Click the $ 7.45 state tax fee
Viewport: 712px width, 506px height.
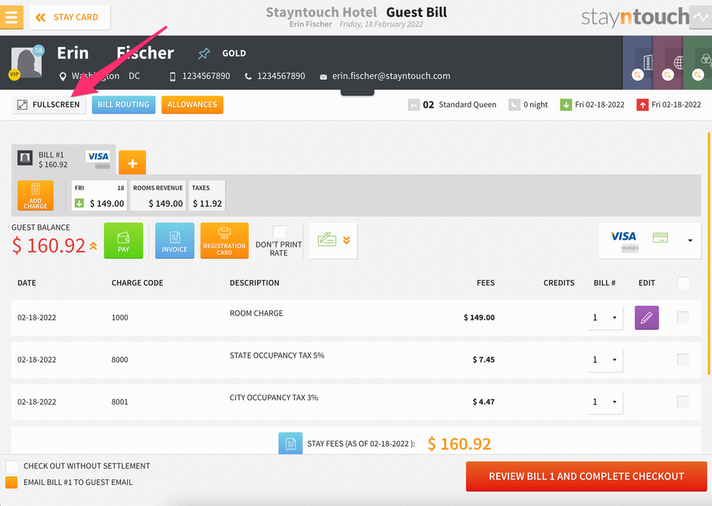pyautogui.click(x=484, y=360)
